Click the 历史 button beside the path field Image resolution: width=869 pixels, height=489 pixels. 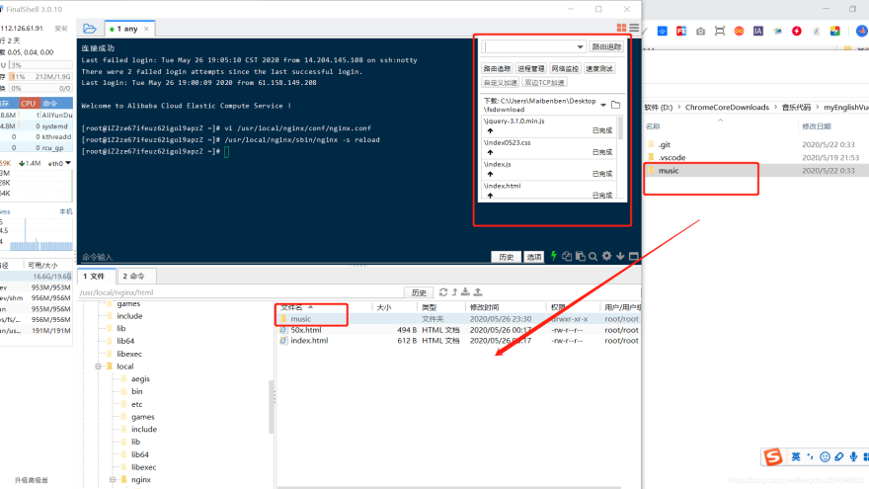[419, 292]
